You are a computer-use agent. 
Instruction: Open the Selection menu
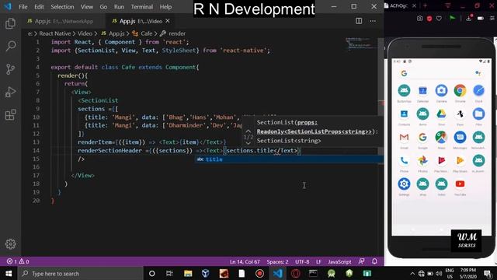(62, 7)
